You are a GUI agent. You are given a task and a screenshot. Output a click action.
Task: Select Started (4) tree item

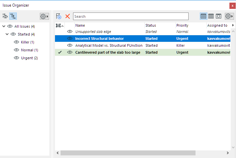click(x=26, y=34)
